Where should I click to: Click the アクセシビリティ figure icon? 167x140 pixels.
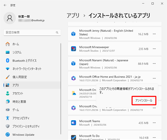[x=8, y=118]
